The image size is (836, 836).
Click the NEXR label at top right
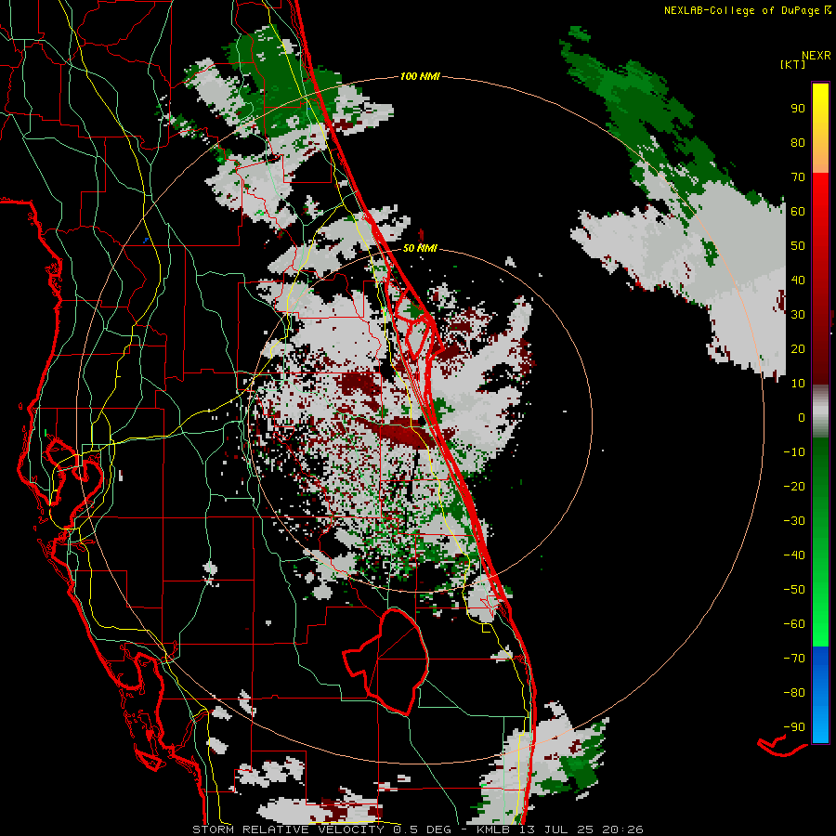(816, 55)
